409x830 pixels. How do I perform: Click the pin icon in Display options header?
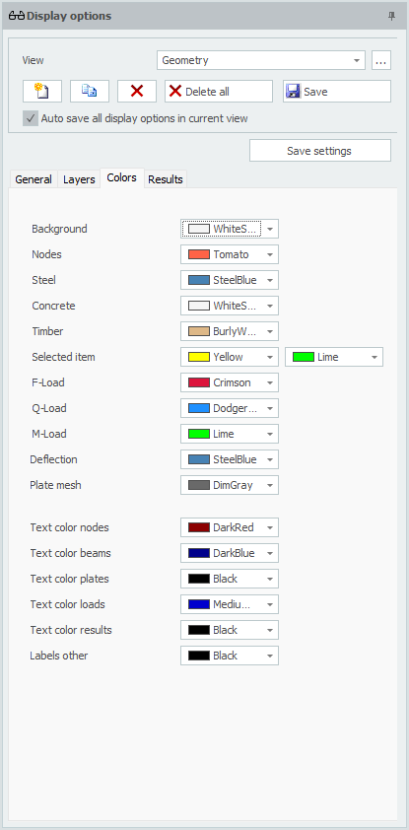coord(391,16)
